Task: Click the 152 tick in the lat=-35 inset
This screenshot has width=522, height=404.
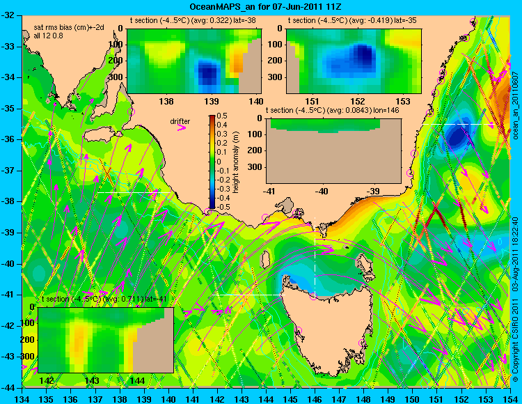Action: (358, 101)
